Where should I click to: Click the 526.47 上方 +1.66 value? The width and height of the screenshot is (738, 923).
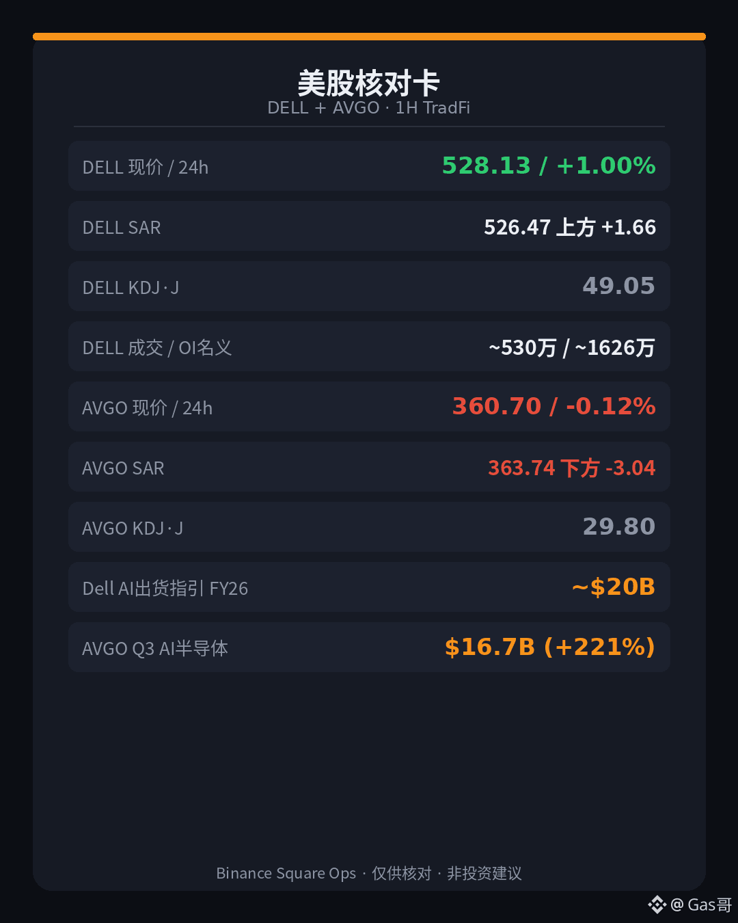click(x=570, y=227)
